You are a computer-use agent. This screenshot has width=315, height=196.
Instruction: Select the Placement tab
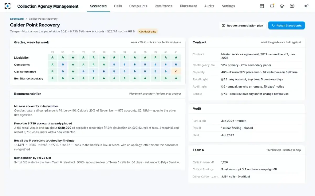point(188,6)
